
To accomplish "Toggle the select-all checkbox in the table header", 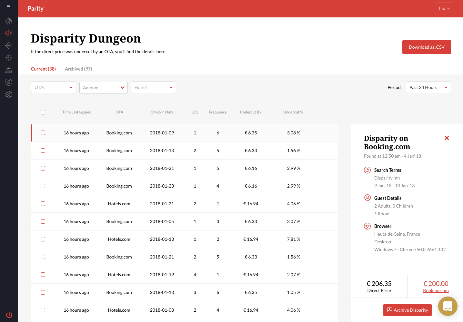I will (43, 112).
